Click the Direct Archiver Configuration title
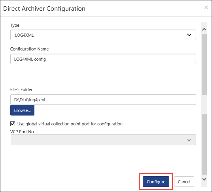The height and width of the screenshot is (192, 212). [44, 9]
